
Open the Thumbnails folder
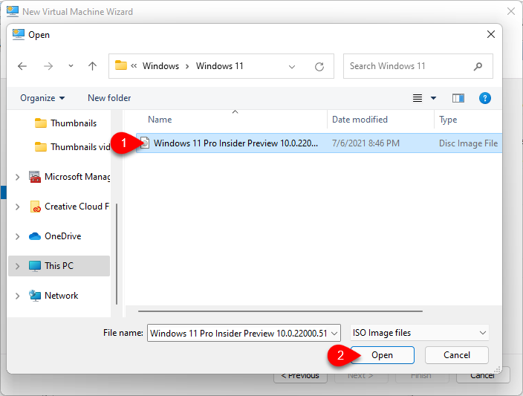click(65, 123)
